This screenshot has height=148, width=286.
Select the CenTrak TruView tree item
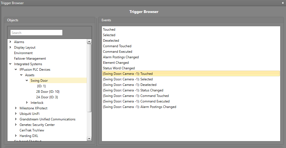(x=32, y=130)
